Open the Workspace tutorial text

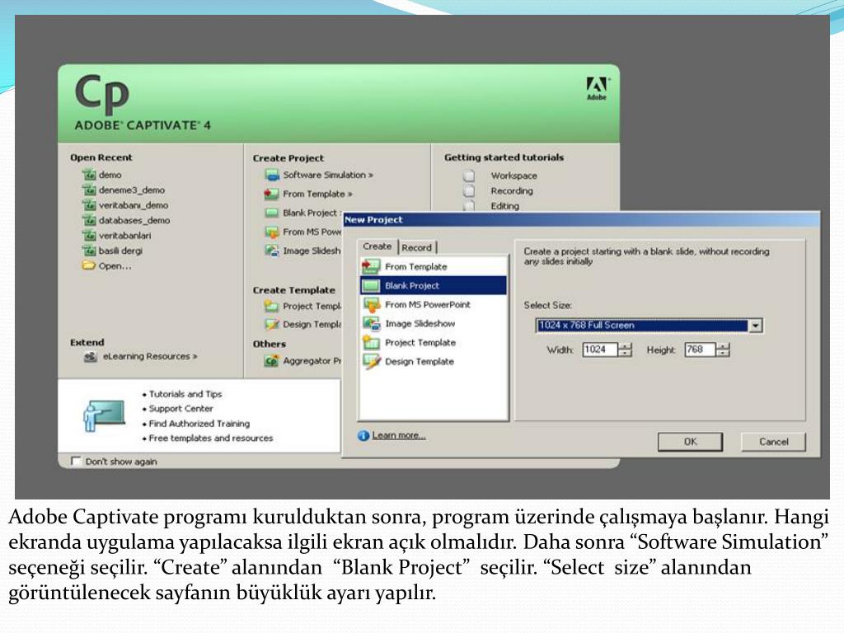point(513,176)
